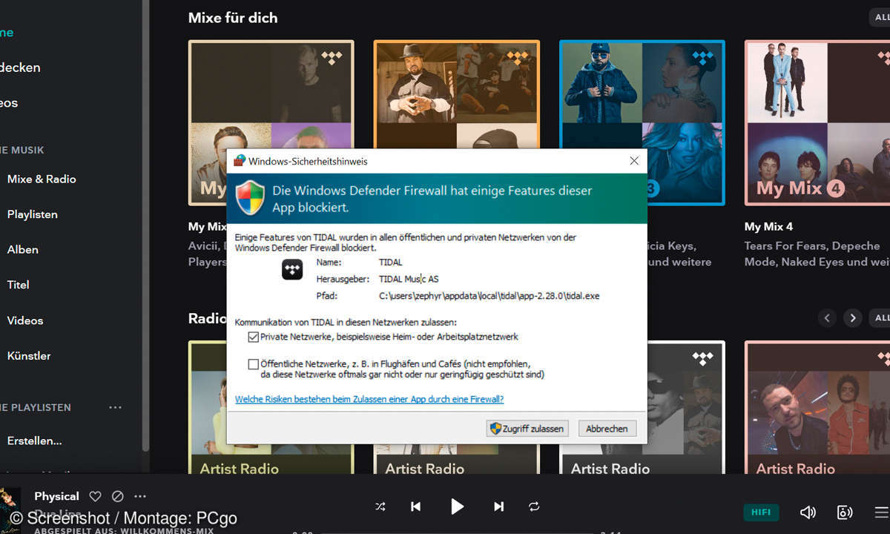This screenshot has width=890, height=534.
Task: Click the block icon next to Physical
Action: point(117,496)
